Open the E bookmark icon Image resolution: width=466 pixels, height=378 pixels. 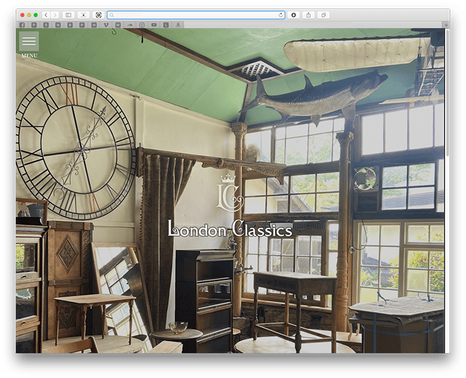tap(46, 25)
